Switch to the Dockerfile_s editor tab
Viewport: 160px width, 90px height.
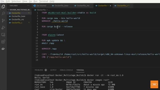[x=123, y=6]
